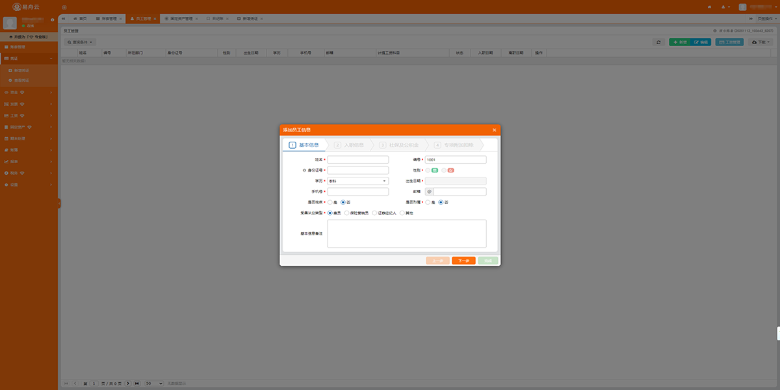
Task: Click the grid icon beside 易舟云 logo
Action: coord(64,6)
